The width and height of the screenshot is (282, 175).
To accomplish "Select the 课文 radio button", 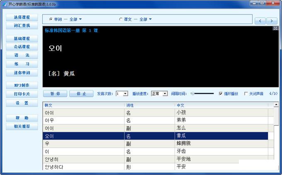I will (x=121, y=19).
